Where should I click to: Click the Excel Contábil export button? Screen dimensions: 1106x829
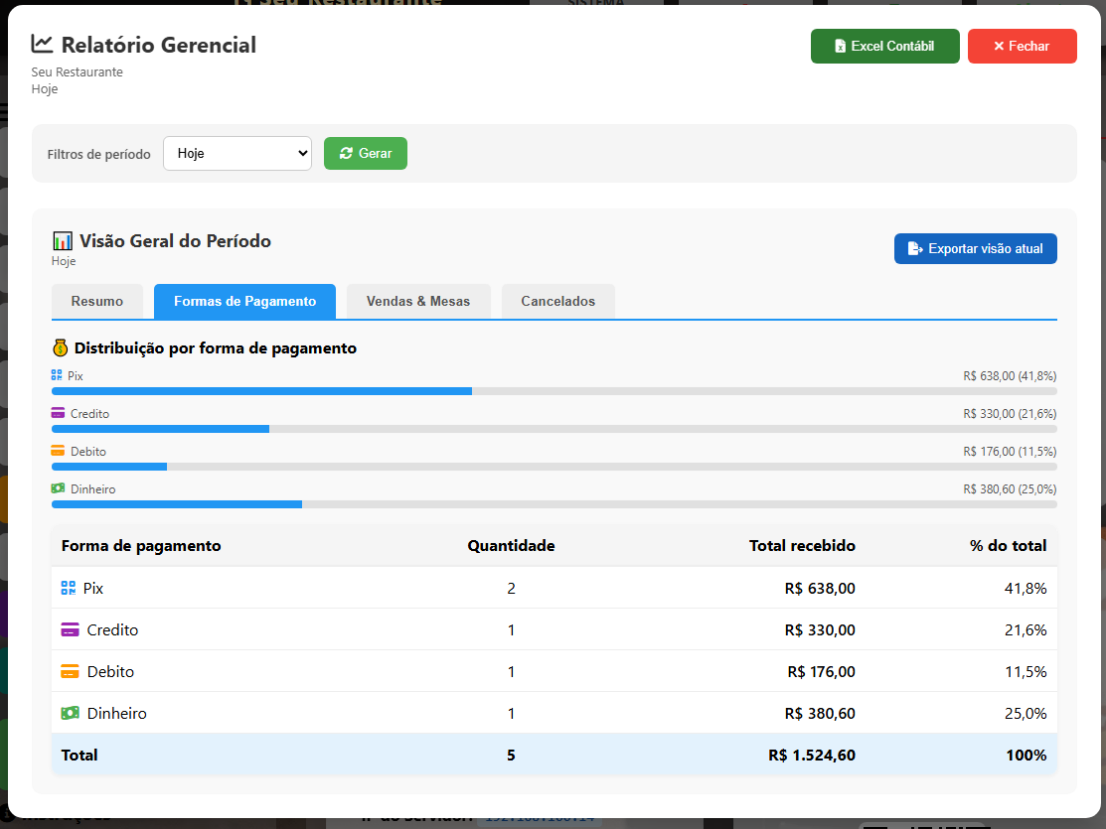click(884, 46)
